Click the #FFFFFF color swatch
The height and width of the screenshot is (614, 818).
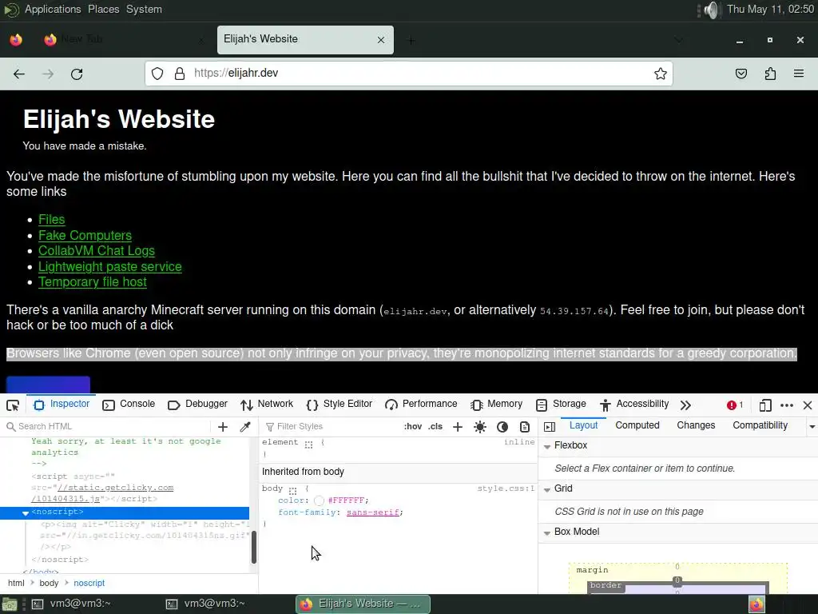(x=319, y=500)
